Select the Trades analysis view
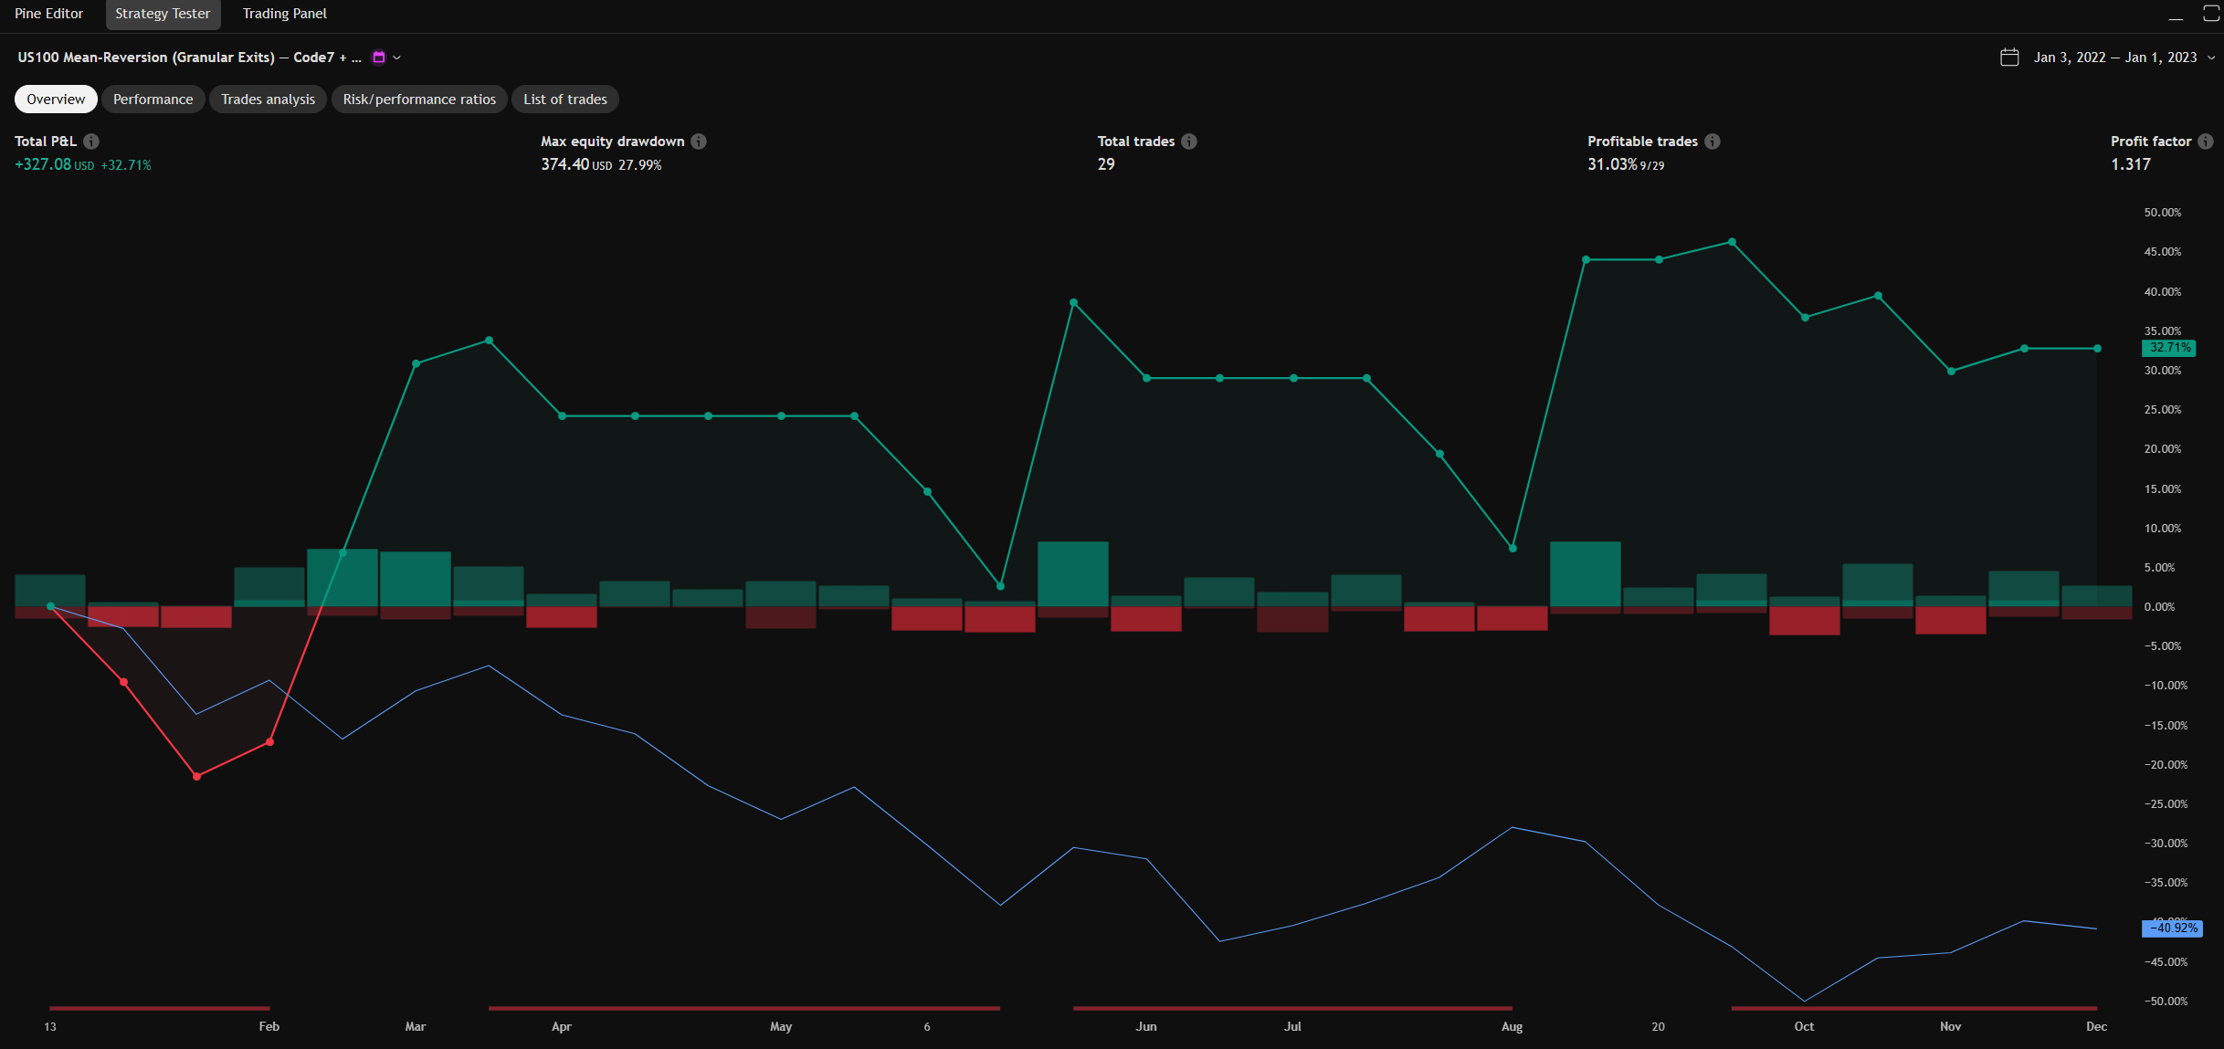Image resolution: width=2224 pixels, height=1049 pixels. pyautogui.click(x=268, y=100)
